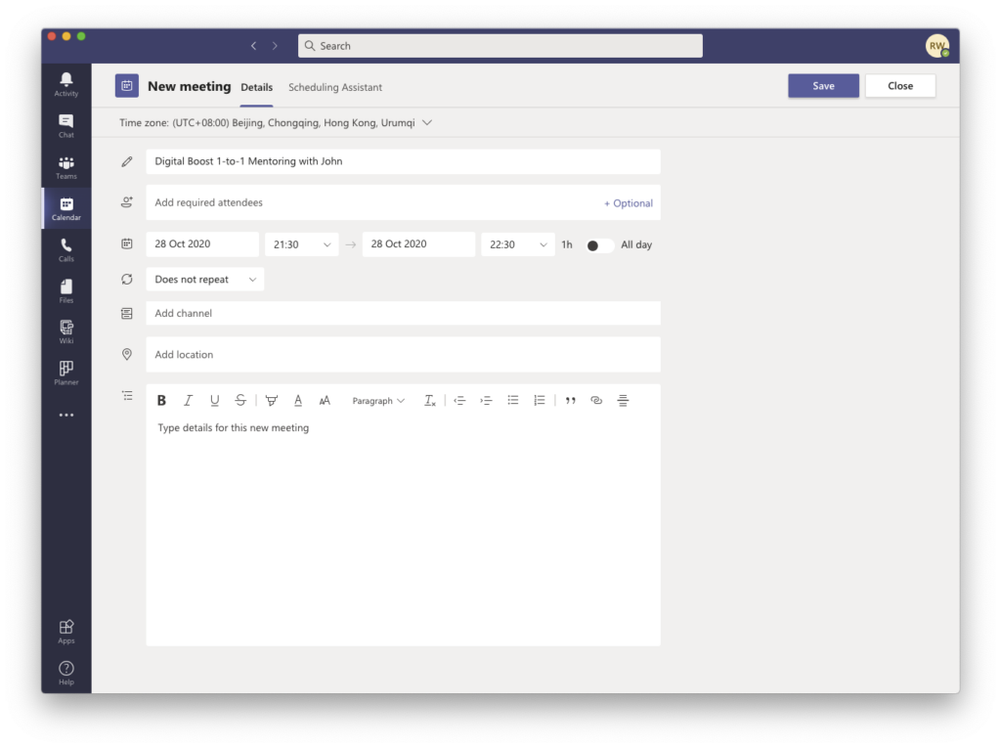This screenshot has height=748, width=1001.
Task: Insert a numbered list
Action: (x=540, y=401)
